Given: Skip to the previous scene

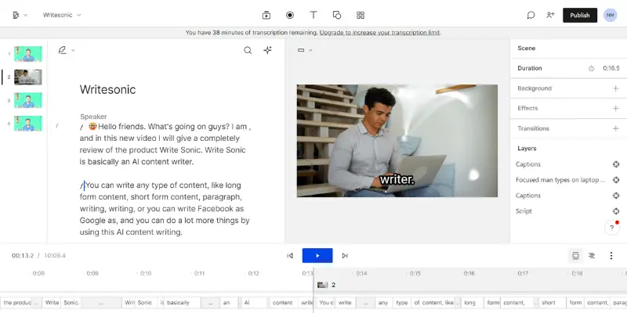Looking at the screenshot, I should (x=290, y=256).
